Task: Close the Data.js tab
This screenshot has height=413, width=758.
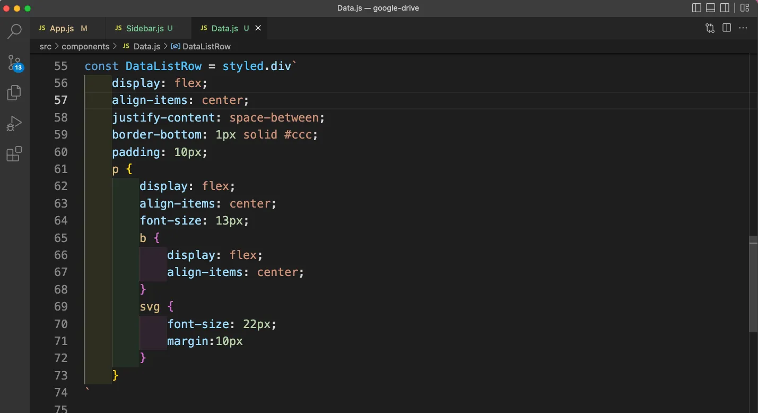Action: click(x=258, y=28)
